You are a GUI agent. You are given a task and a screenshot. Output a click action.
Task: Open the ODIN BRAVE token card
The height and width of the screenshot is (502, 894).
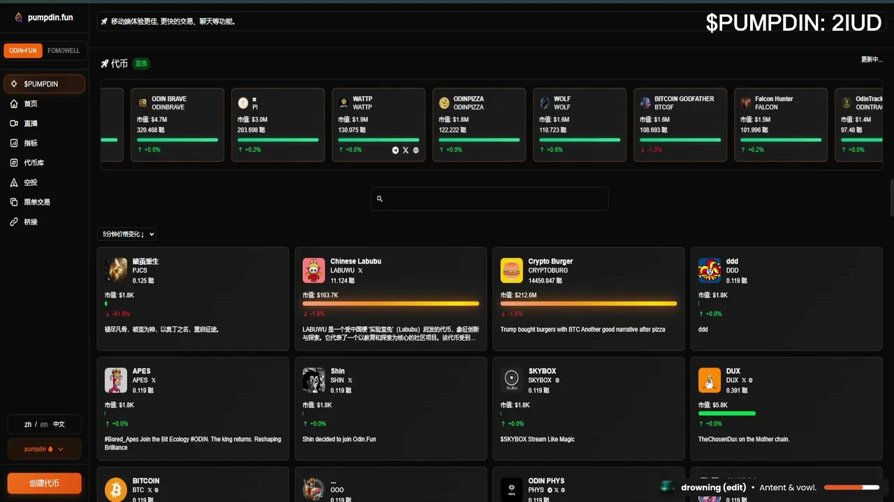(x=177, y=125)
